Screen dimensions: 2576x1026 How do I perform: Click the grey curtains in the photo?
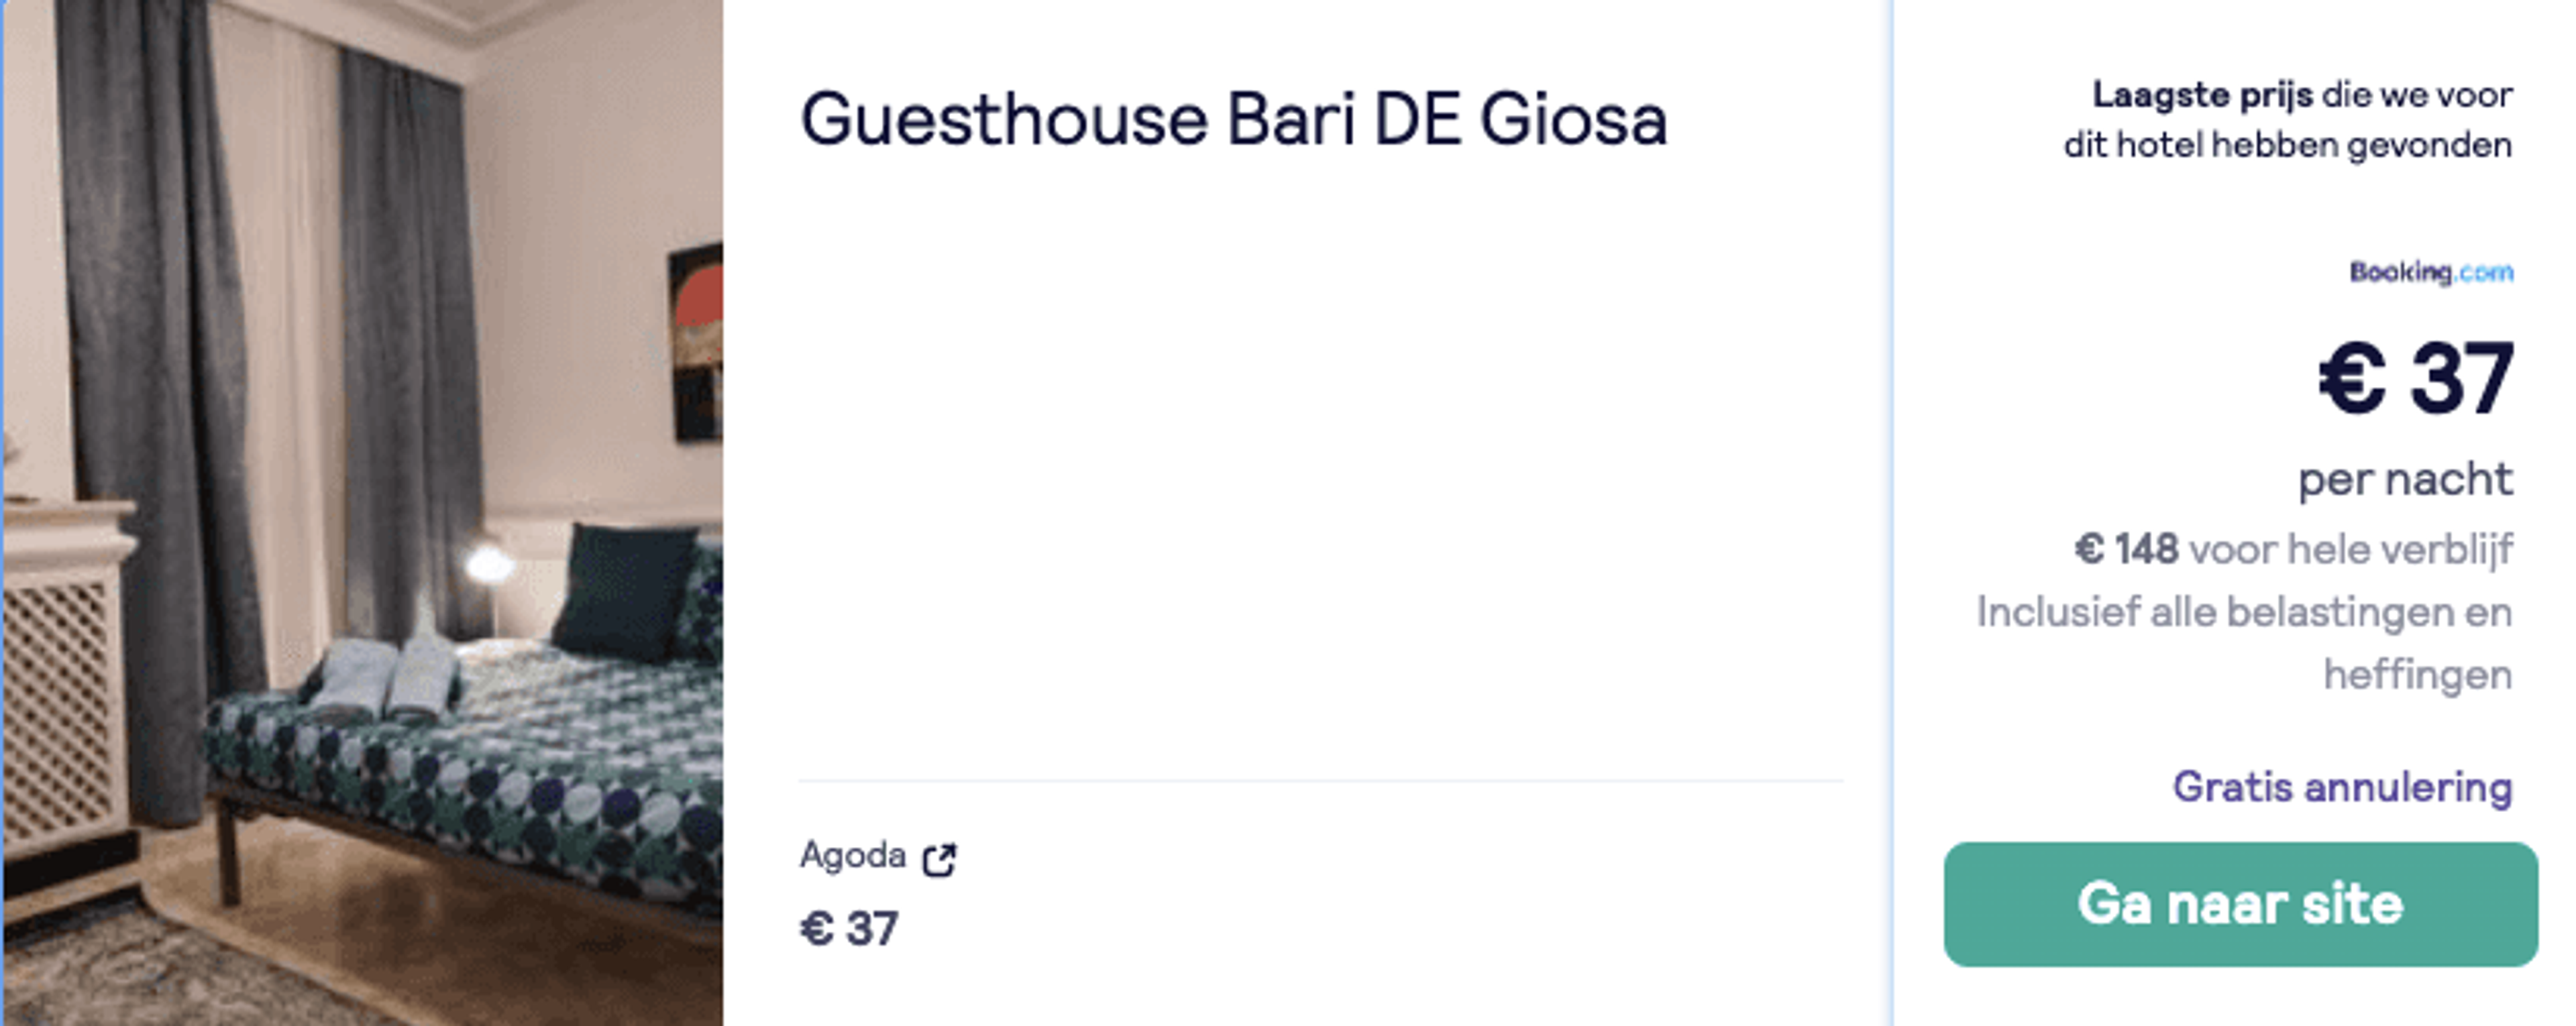[160, 400]
